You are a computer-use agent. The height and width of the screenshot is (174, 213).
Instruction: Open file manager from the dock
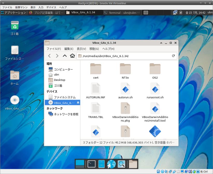point(101,164)
